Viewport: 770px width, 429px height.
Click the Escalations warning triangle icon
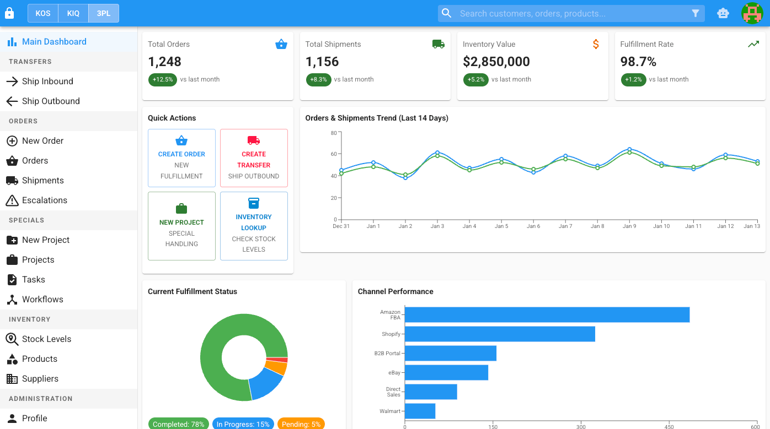coord(12,200)
